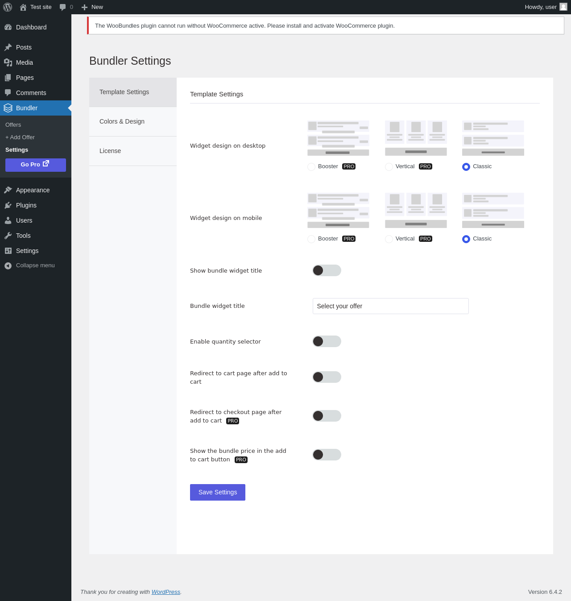Screen dimensions: 571x601
Task: Toggle Redirect to cart page switch
Action: pyautogui.click(x=327, y=377)
